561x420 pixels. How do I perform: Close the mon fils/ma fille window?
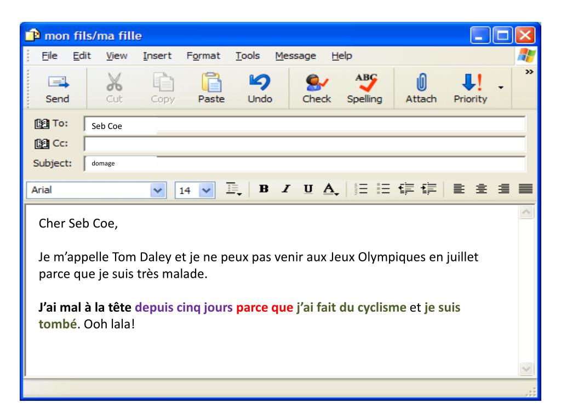point(525,36)
